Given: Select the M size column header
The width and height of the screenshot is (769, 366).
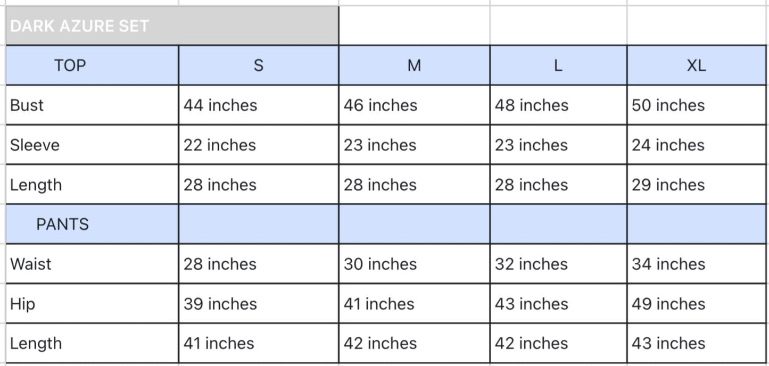Looking at the screenshot, I should click(414, 65).
